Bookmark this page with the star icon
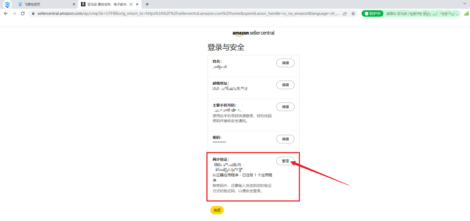 [353, 13]
